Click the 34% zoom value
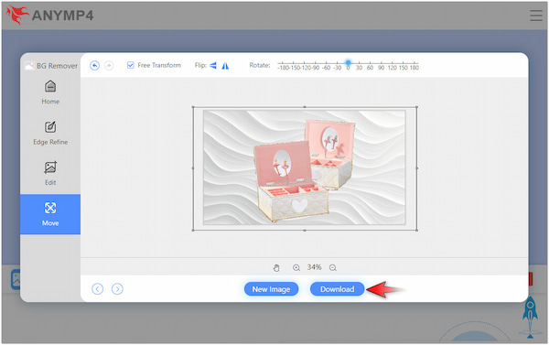This screenshot has height=345, width=549. pyautogui.click(x=315, y=267)
